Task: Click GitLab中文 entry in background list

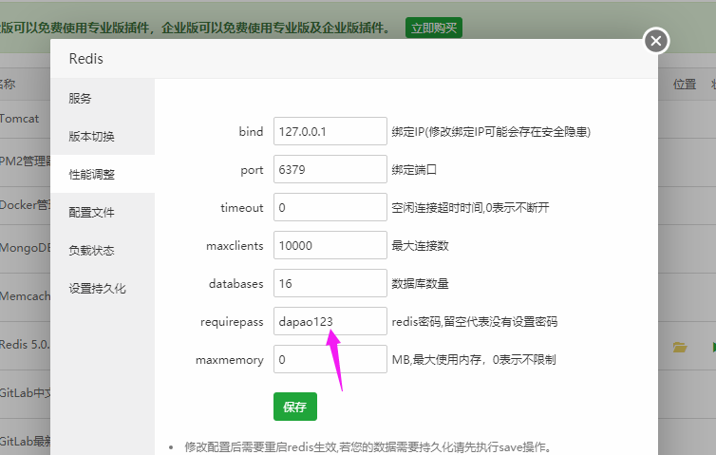Action: point(25,393)
